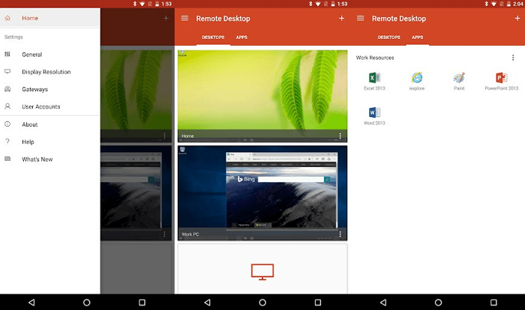
Task: Tap the User Accounts person icon
Action: click(7, 106)
